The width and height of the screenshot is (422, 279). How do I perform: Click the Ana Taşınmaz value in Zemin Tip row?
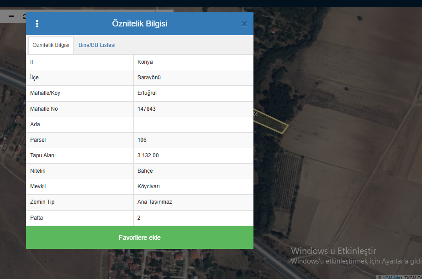coord(155,202)
